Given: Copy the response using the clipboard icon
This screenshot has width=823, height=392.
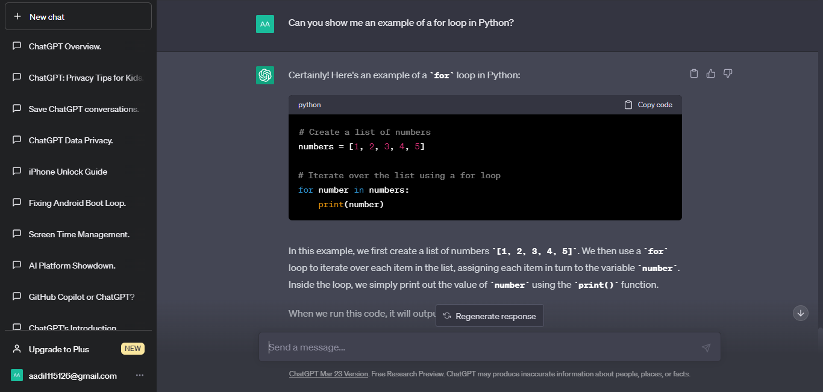Looking at the screenshot, I should tap(694, 73).
